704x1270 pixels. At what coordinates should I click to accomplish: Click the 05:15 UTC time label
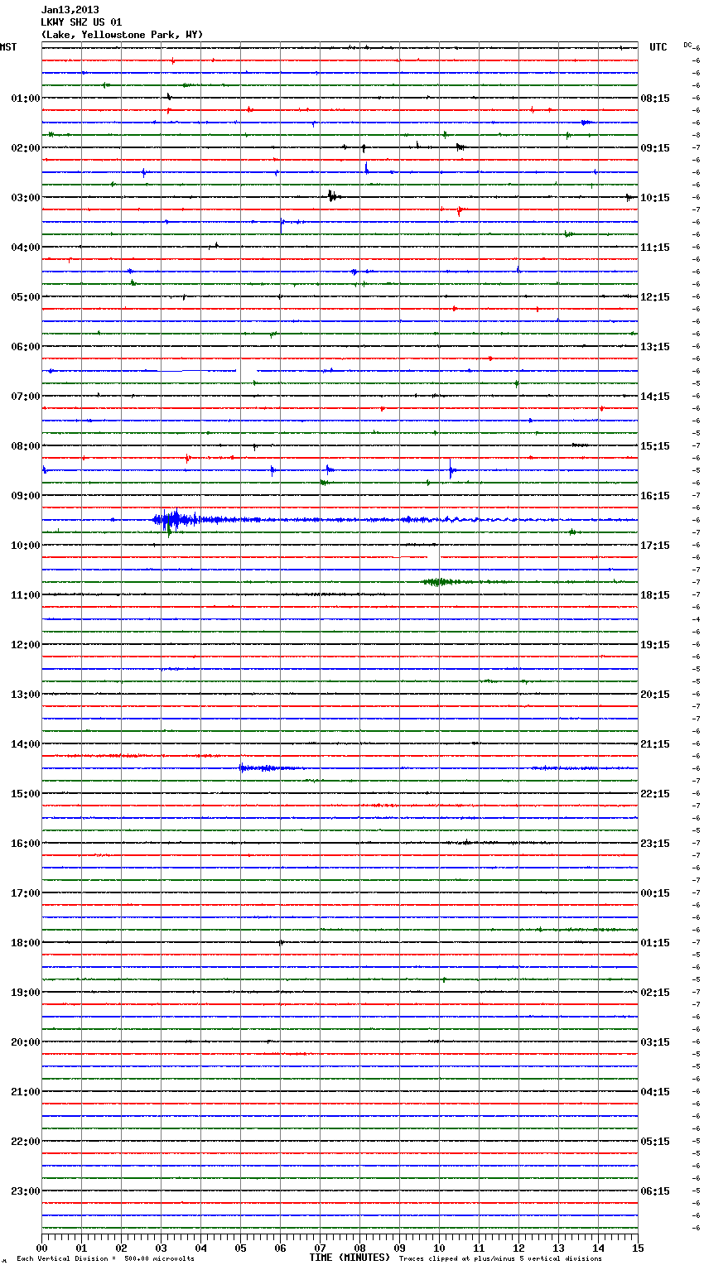(x=655, y=1142)
